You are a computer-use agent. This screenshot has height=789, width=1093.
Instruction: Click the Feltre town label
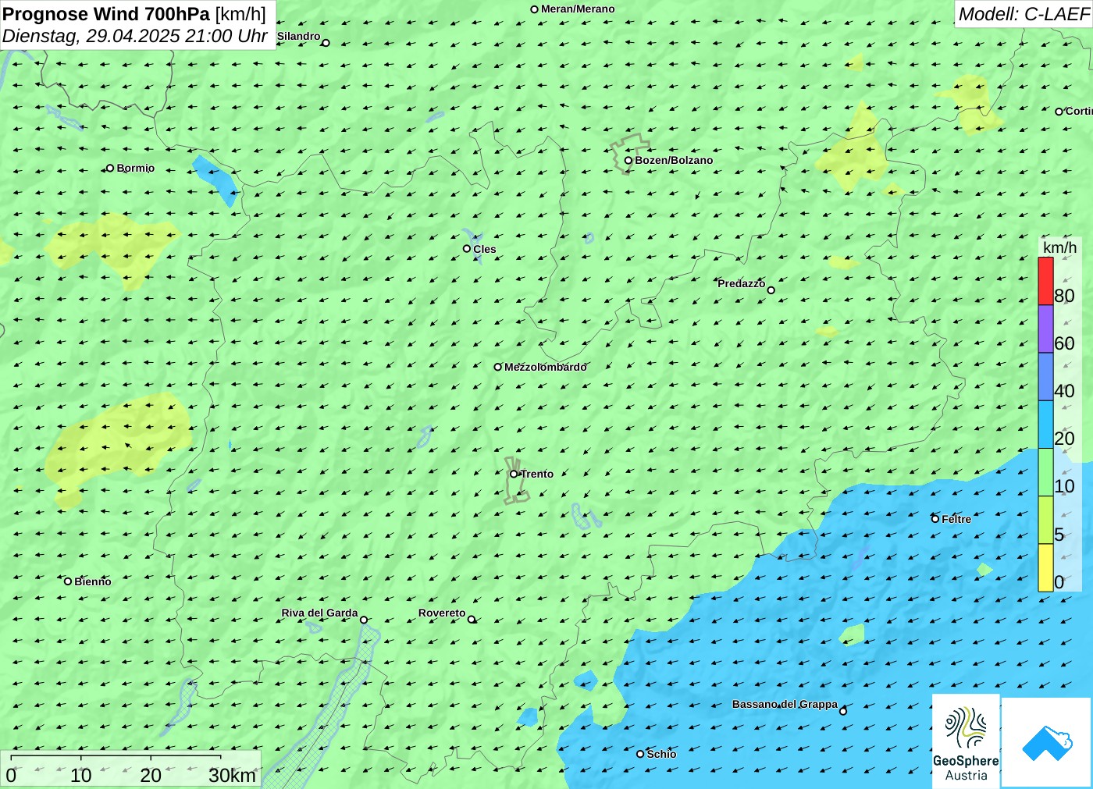click(956, 519)
